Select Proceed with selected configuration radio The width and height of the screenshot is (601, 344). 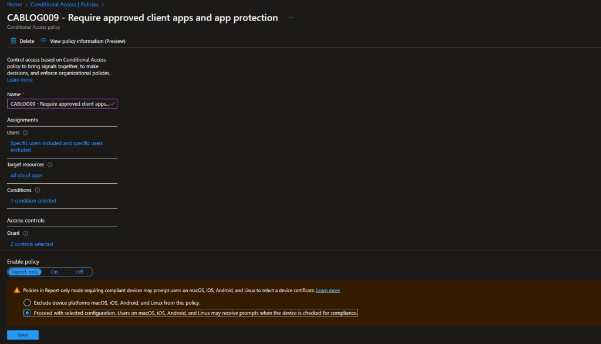(27, 313)
